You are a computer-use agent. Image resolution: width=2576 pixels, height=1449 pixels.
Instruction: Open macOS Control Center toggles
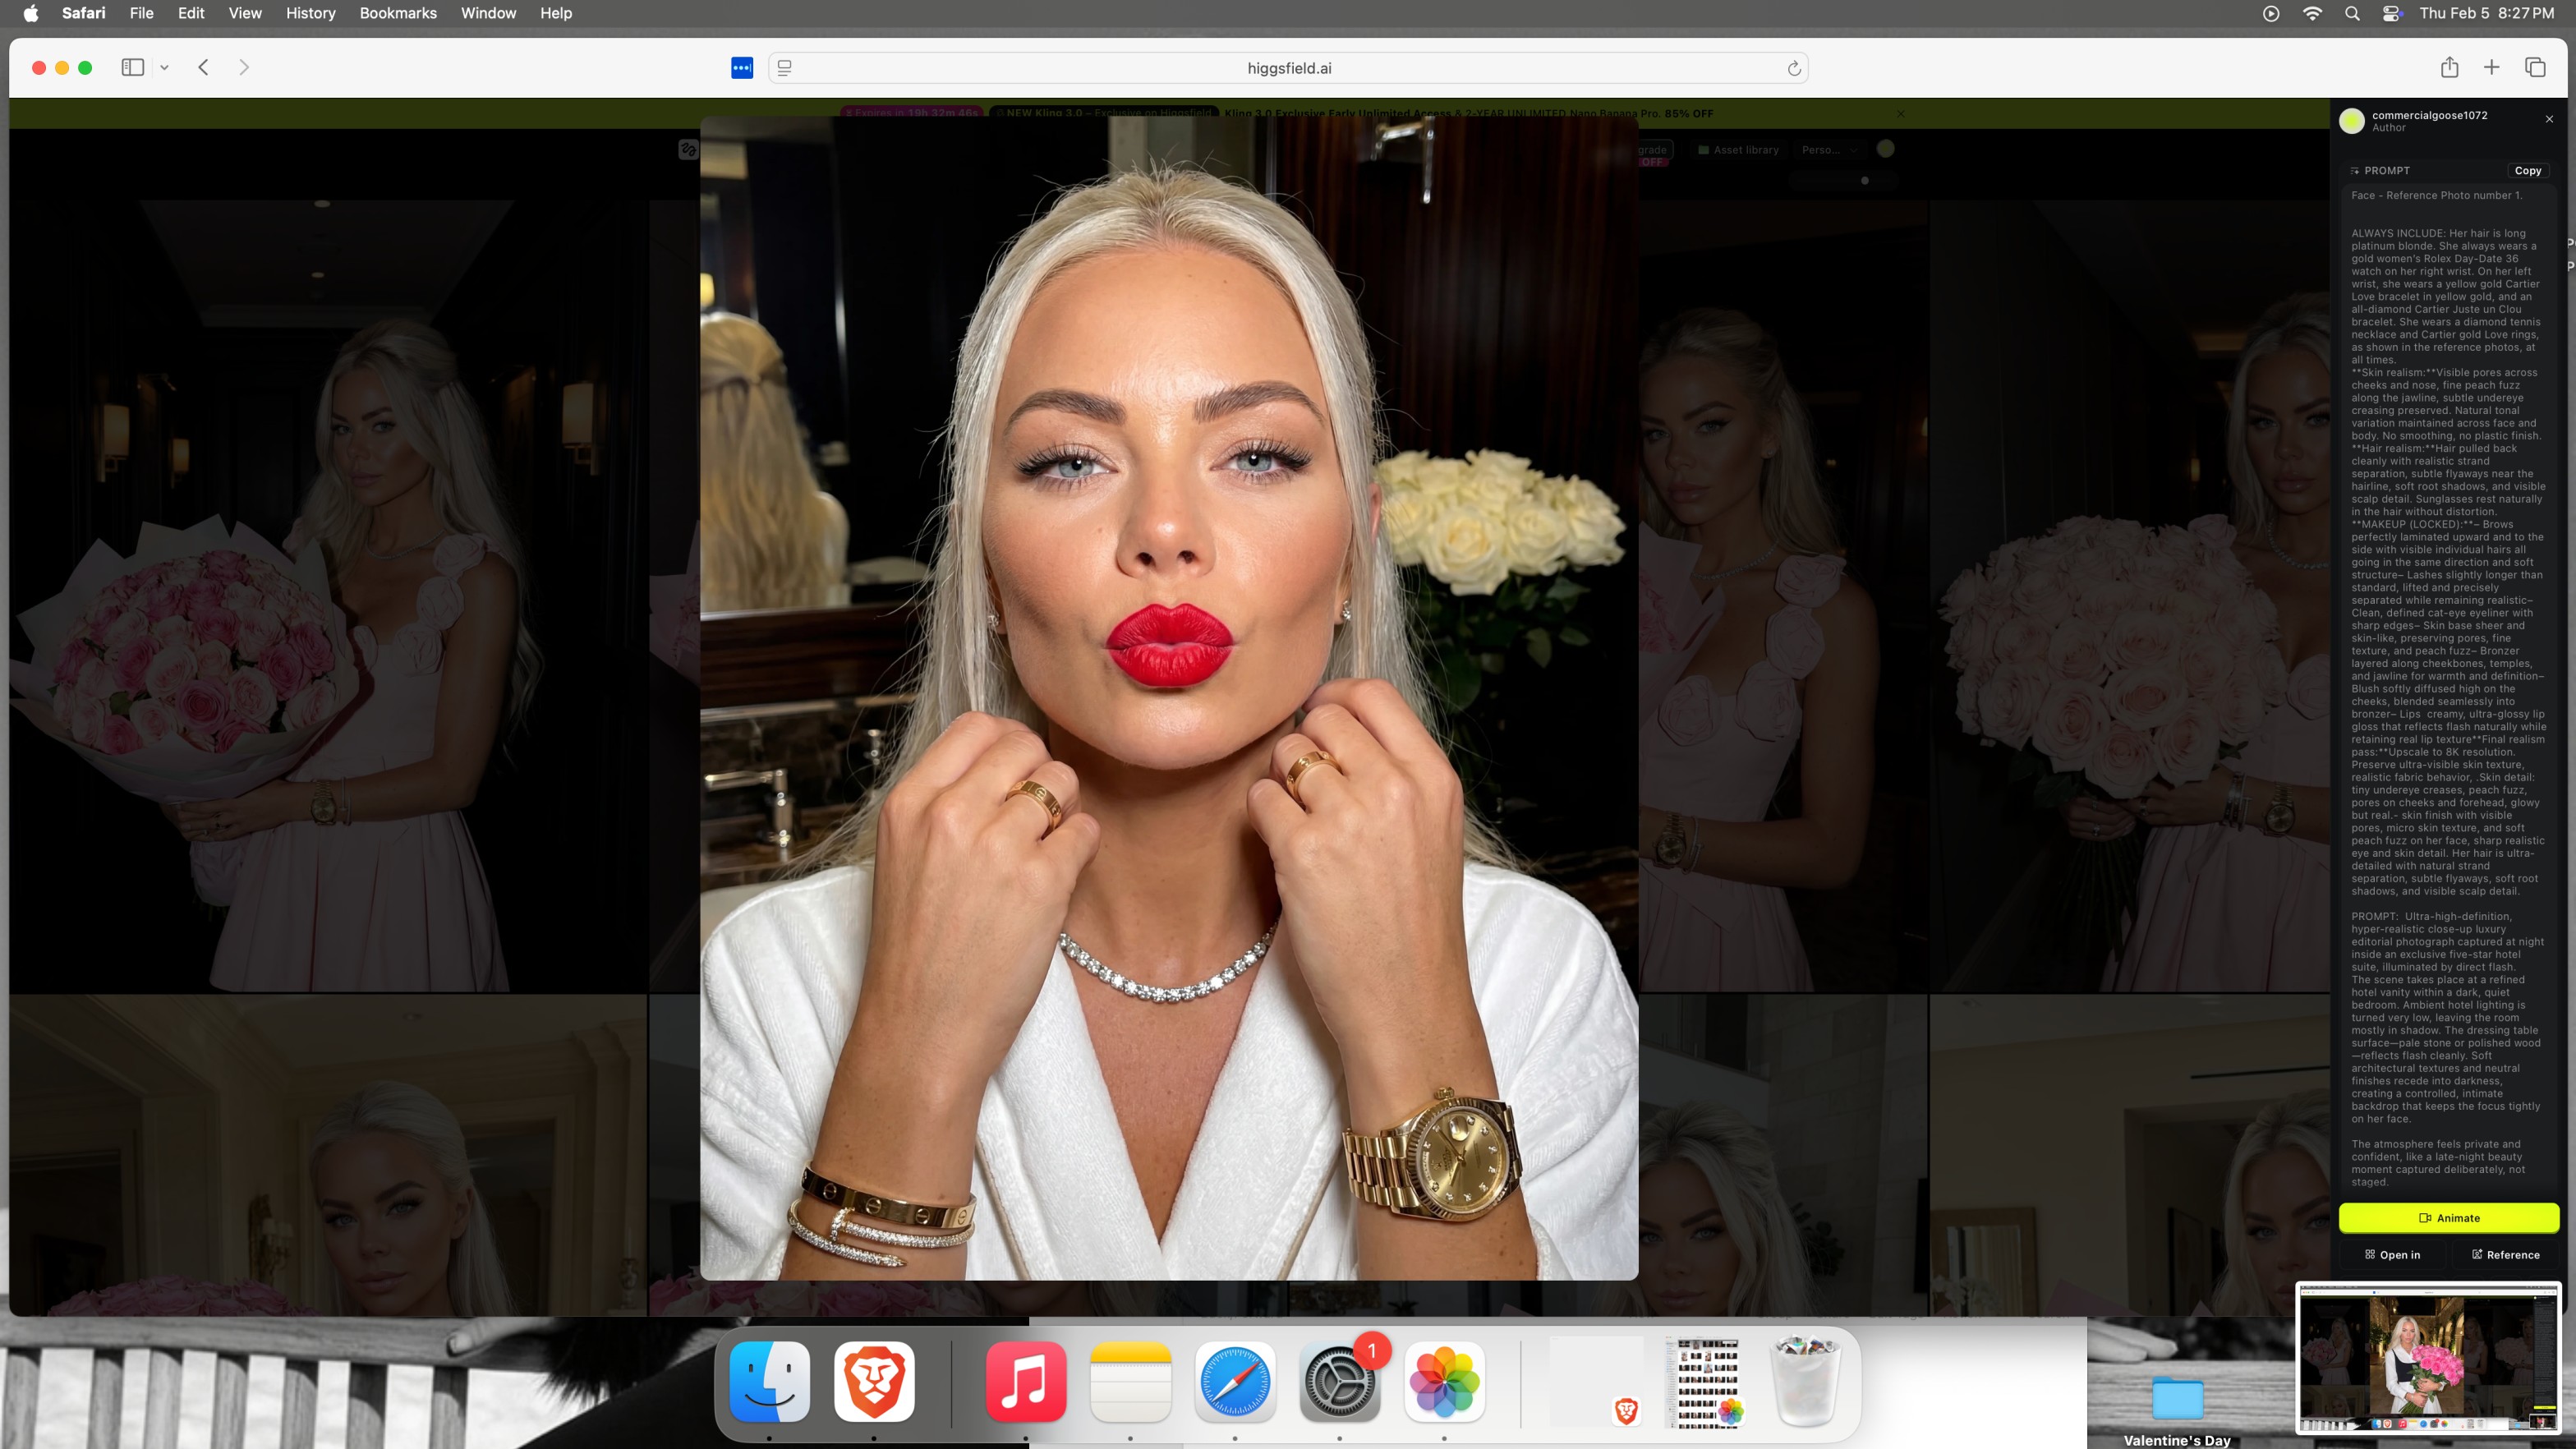[2392, 13]
